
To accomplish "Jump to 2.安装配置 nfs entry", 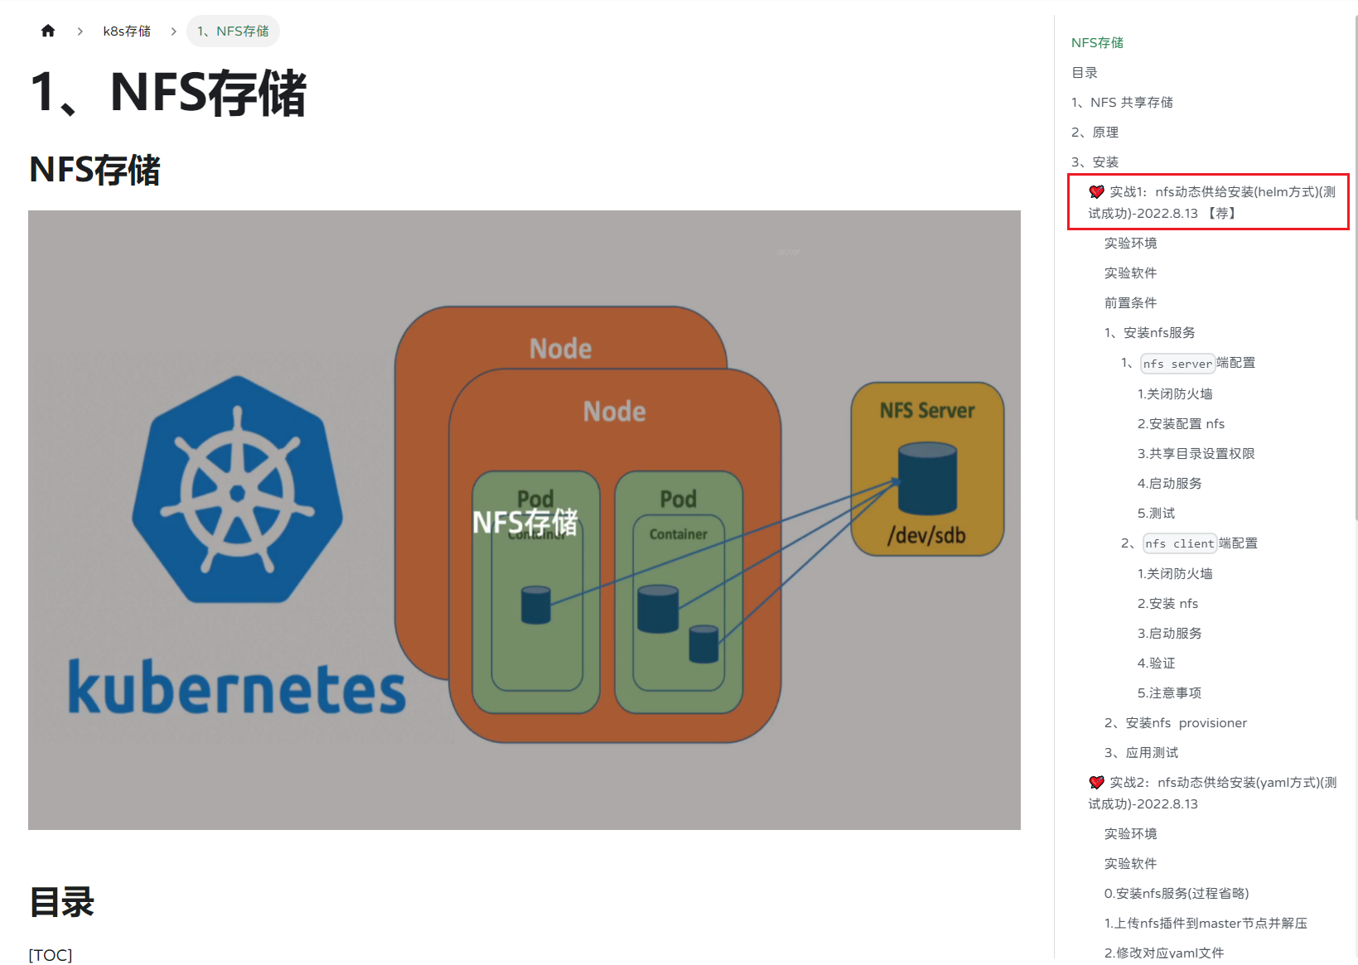I will [x=1181, y=424].
